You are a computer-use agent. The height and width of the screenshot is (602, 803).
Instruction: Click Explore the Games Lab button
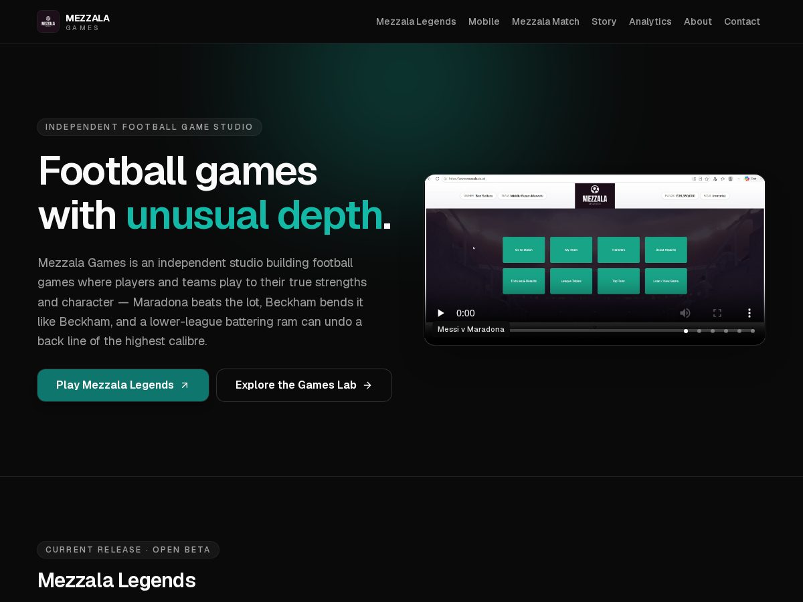pyautogui.click(x=304, y=385)
